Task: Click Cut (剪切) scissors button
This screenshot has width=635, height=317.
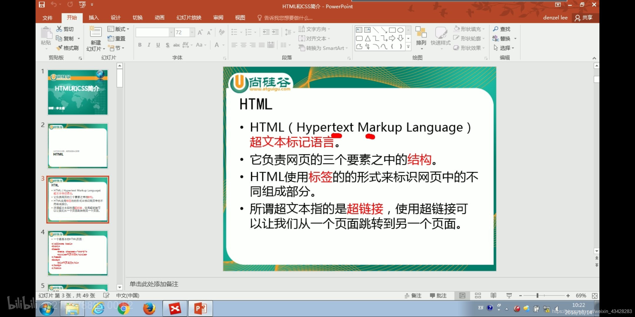Action: (65, 29)
